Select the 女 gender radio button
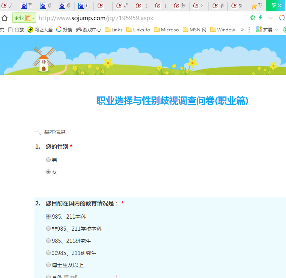Image resolution: width=286 pixels, height=278 pixels. click(48, 172)
